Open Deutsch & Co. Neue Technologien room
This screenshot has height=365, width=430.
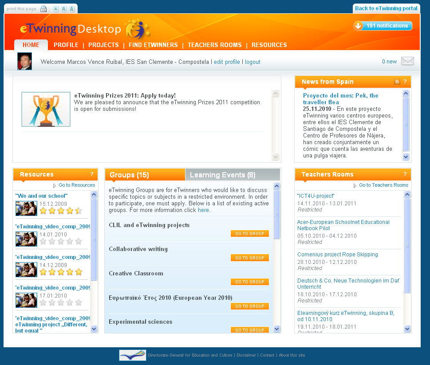point(348,283)
